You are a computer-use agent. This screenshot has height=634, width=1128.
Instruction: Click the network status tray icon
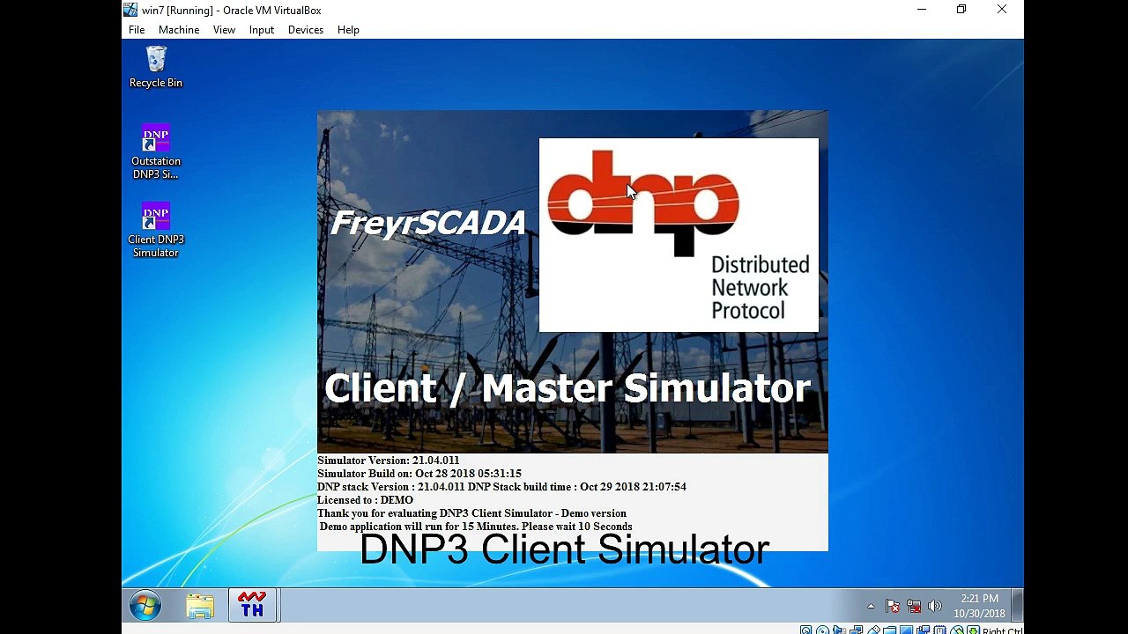pos(914,606)
